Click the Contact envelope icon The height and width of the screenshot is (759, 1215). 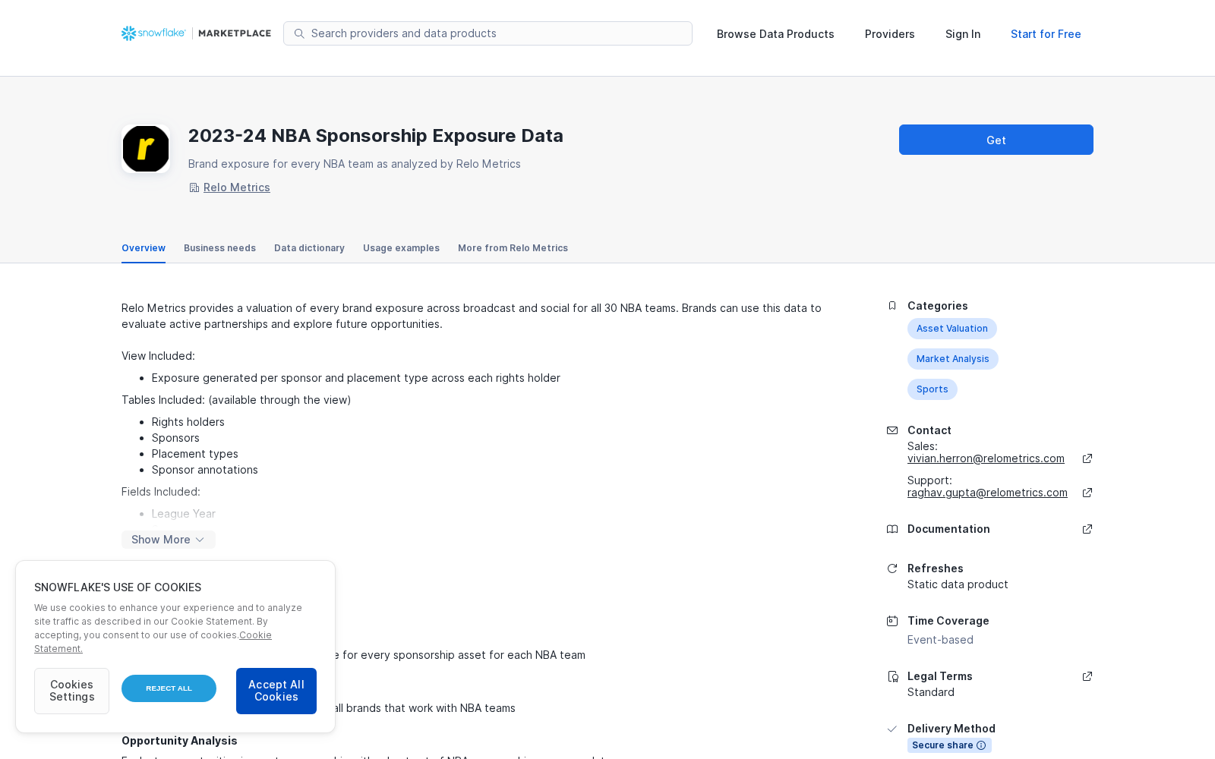pyautogui.click(x=892, y=430)
